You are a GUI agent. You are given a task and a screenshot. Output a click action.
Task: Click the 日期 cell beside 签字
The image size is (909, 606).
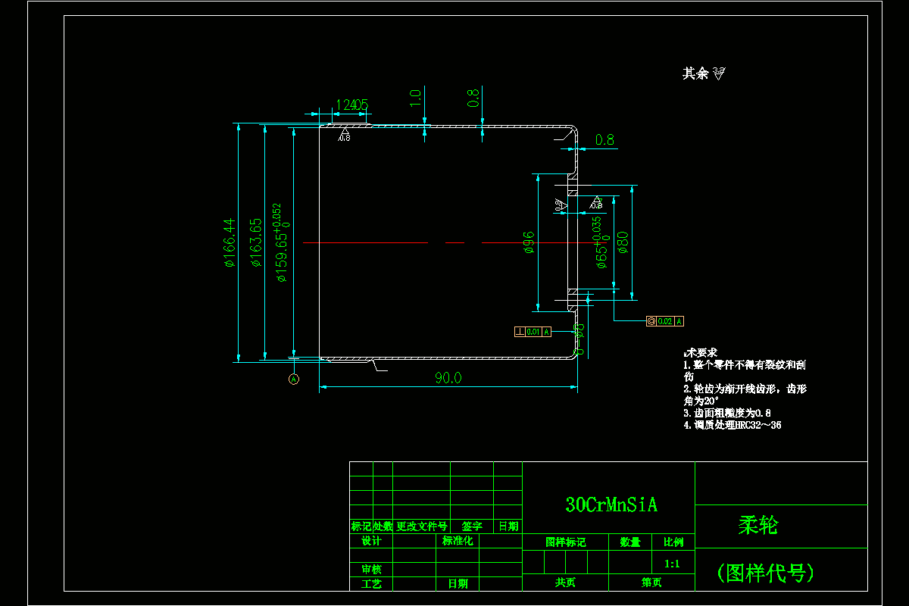[x=508, y=526]
